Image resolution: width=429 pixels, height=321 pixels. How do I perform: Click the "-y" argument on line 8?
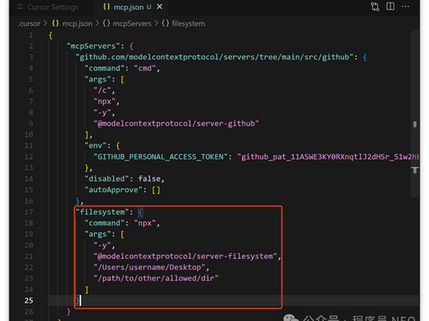point(102,113)
